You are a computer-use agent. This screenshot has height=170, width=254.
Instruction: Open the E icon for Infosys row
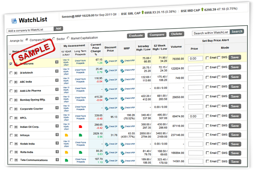(57, 134)
